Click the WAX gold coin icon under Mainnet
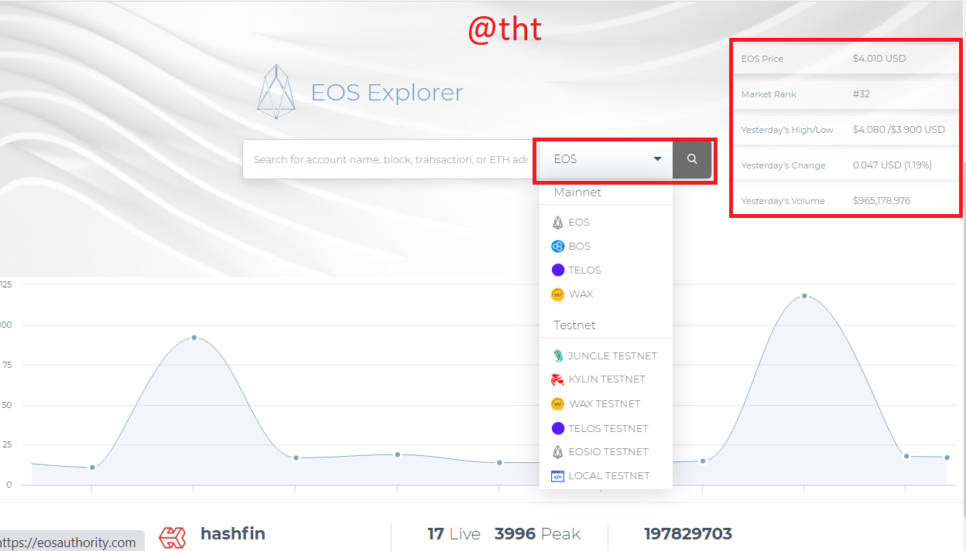 [557, 294]
